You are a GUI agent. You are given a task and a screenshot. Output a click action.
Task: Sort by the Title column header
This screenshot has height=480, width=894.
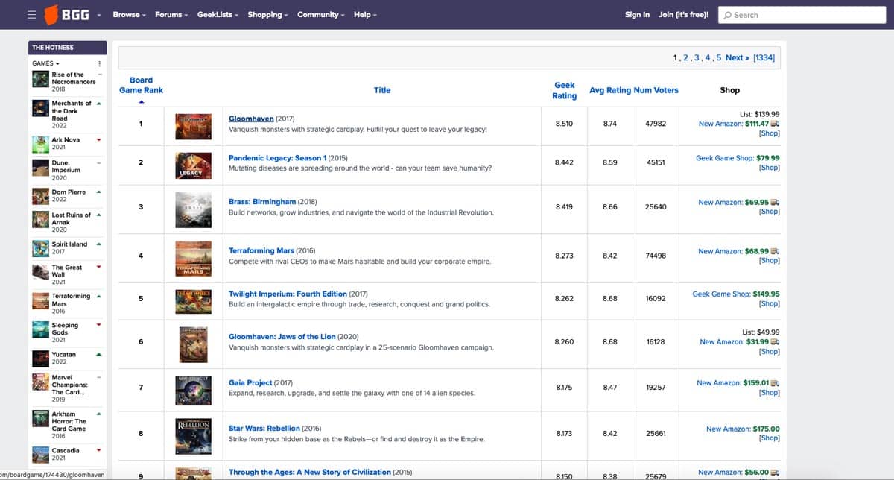tap(382, 90)
